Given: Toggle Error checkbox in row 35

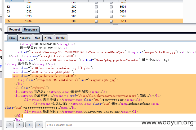Looking at the screenshot, I should pyautogui.click(x=96, y=21).
